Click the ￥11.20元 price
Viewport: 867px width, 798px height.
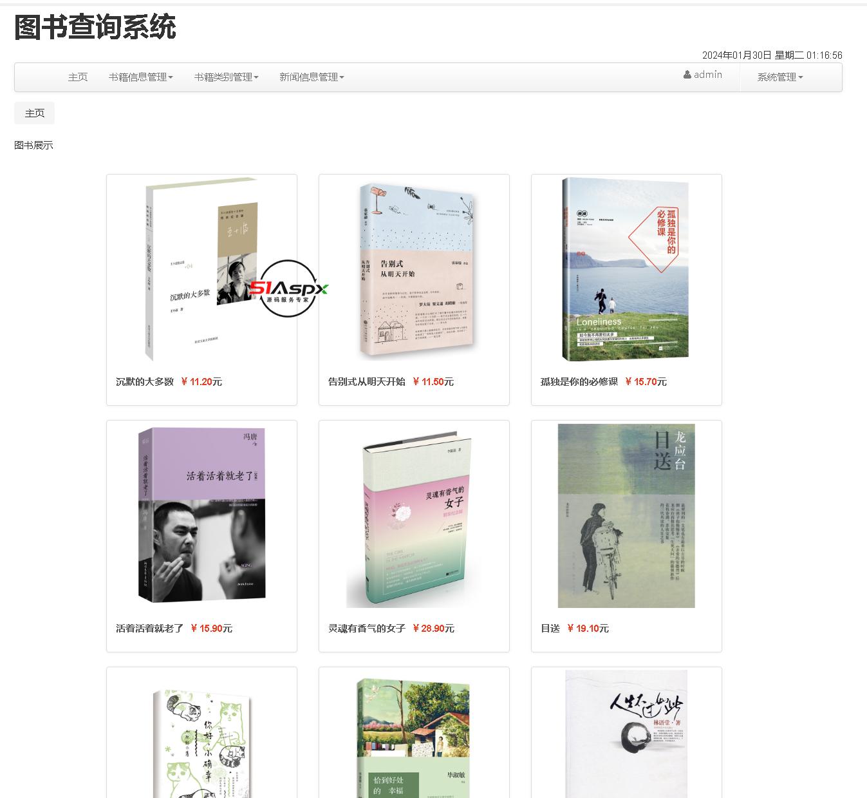[201, 382]
